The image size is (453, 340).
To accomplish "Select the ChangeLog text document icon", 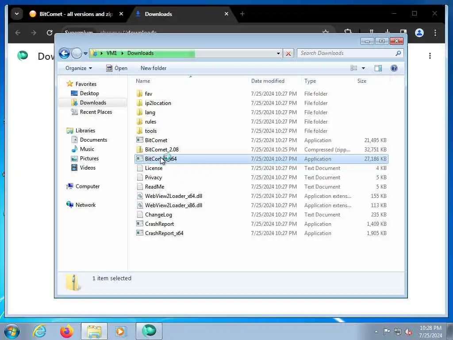I will click(x=139, y=215).
